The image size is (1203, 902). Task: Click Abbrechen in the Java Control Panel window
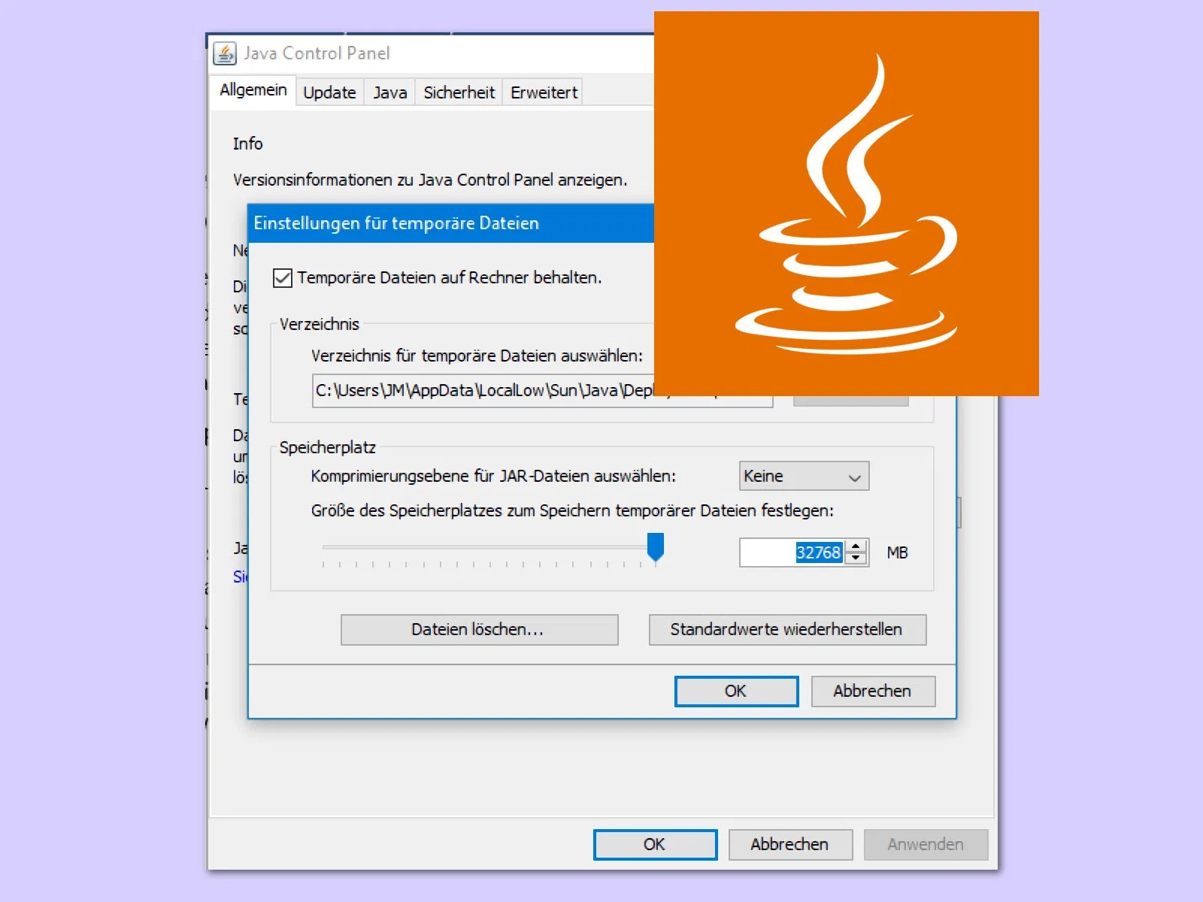[x=790, y=845]
